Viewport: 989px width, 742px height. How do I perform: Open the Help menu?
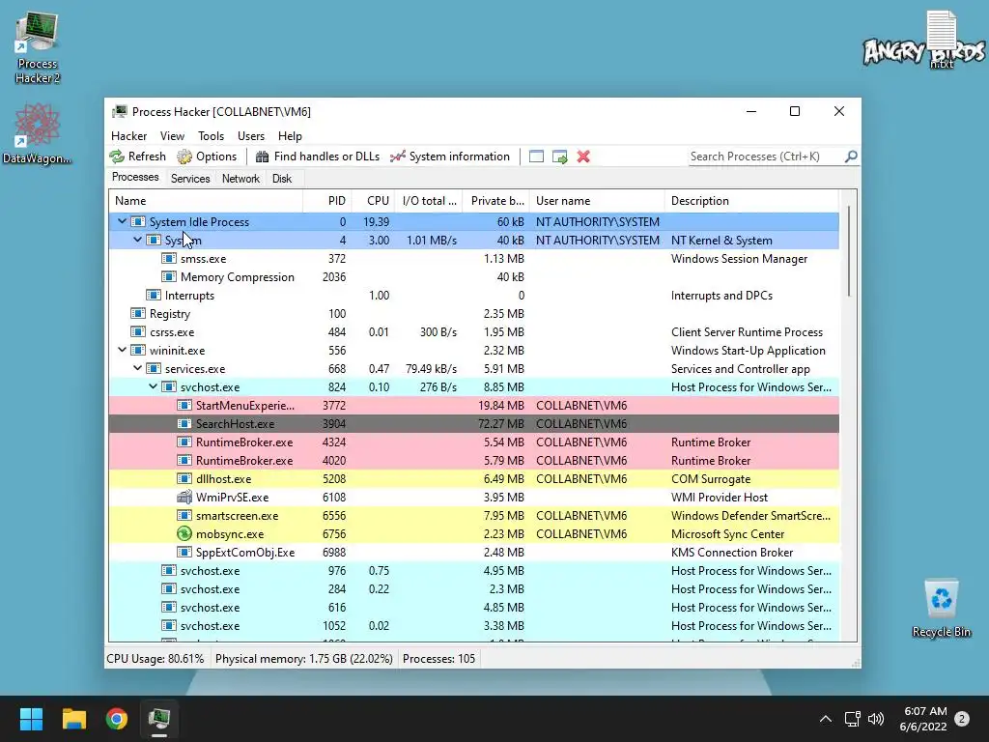click(x=290, y=135)
